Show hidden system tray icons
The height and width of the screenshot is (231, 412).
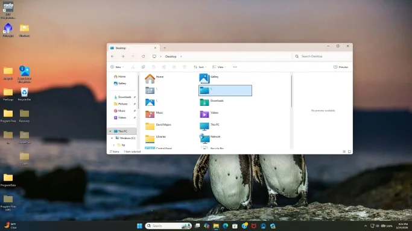coord(366,226)
